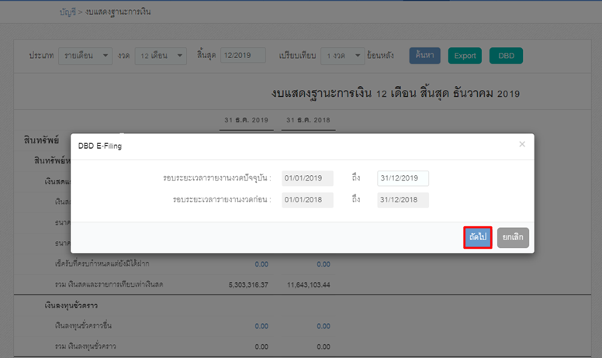Click the ยกเลิก (Cancel) button in dialog

pyautogui.click(x=513, y=237)
